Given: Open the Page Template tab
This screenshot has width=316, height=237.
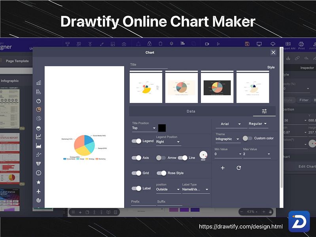Looking at the screenshot, I should point(17,61).
